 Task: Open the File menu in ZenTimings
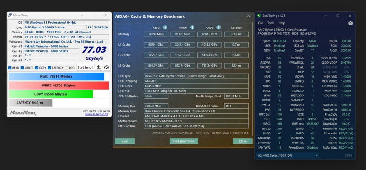tap(260, 23)
